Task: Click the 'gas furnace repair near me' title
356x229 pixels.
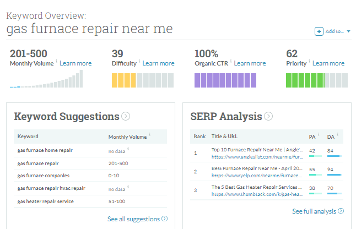Action: click(90, 29)
